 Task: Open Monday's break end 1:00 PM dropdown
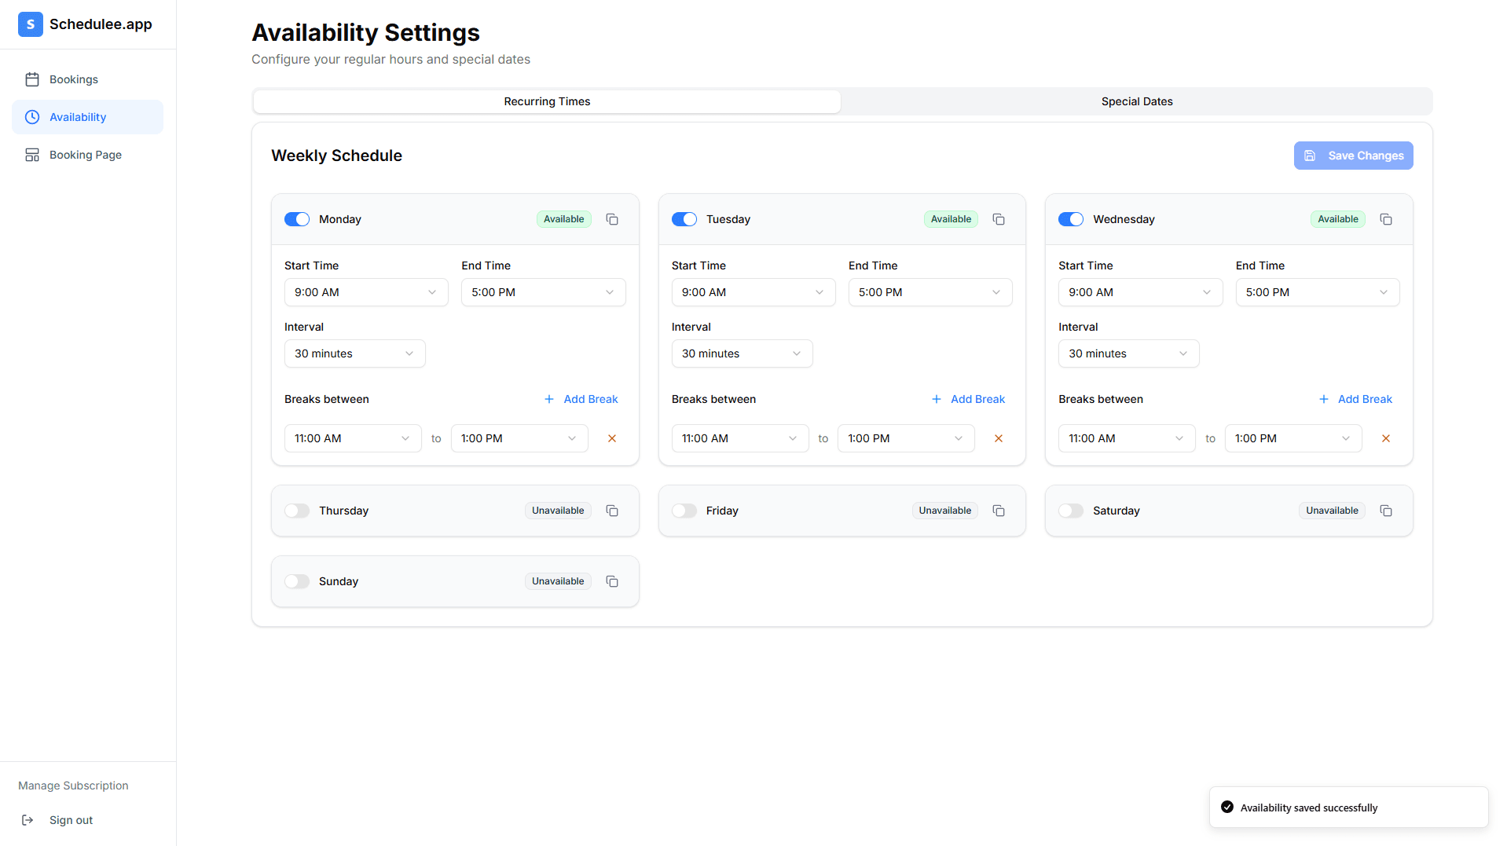(519, 438)
